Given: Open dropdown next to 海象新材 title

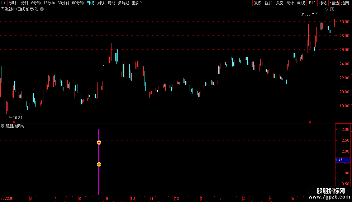Looking at the screenshot, I should pyautogui.click(x=42, y=9).
